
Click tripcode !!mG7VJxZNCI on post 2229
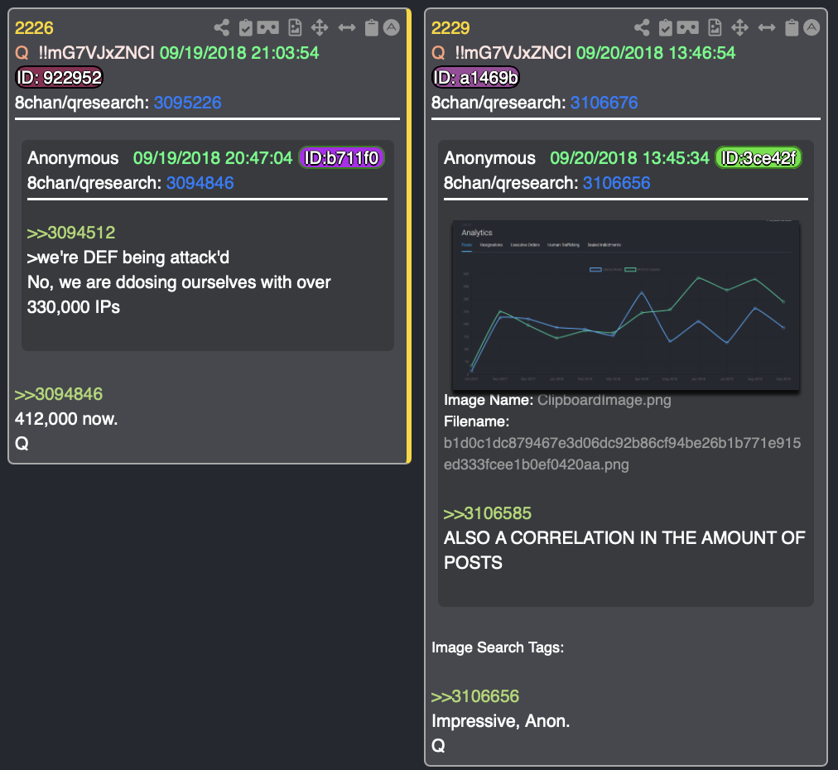513,53
